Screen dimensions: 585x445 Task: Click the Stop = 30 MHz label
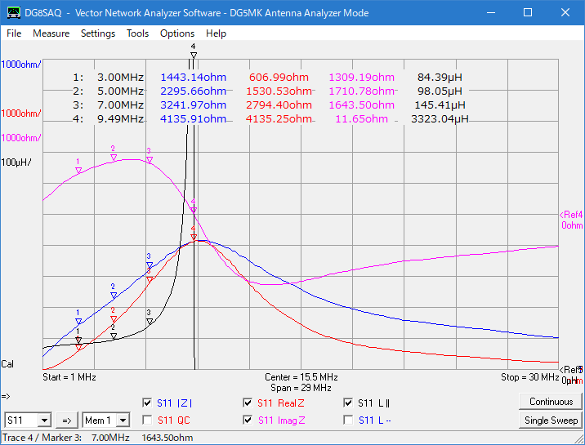(529, 377)
